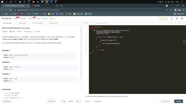Open the Store nav item

pyautogui.click(x=53, y=18)
